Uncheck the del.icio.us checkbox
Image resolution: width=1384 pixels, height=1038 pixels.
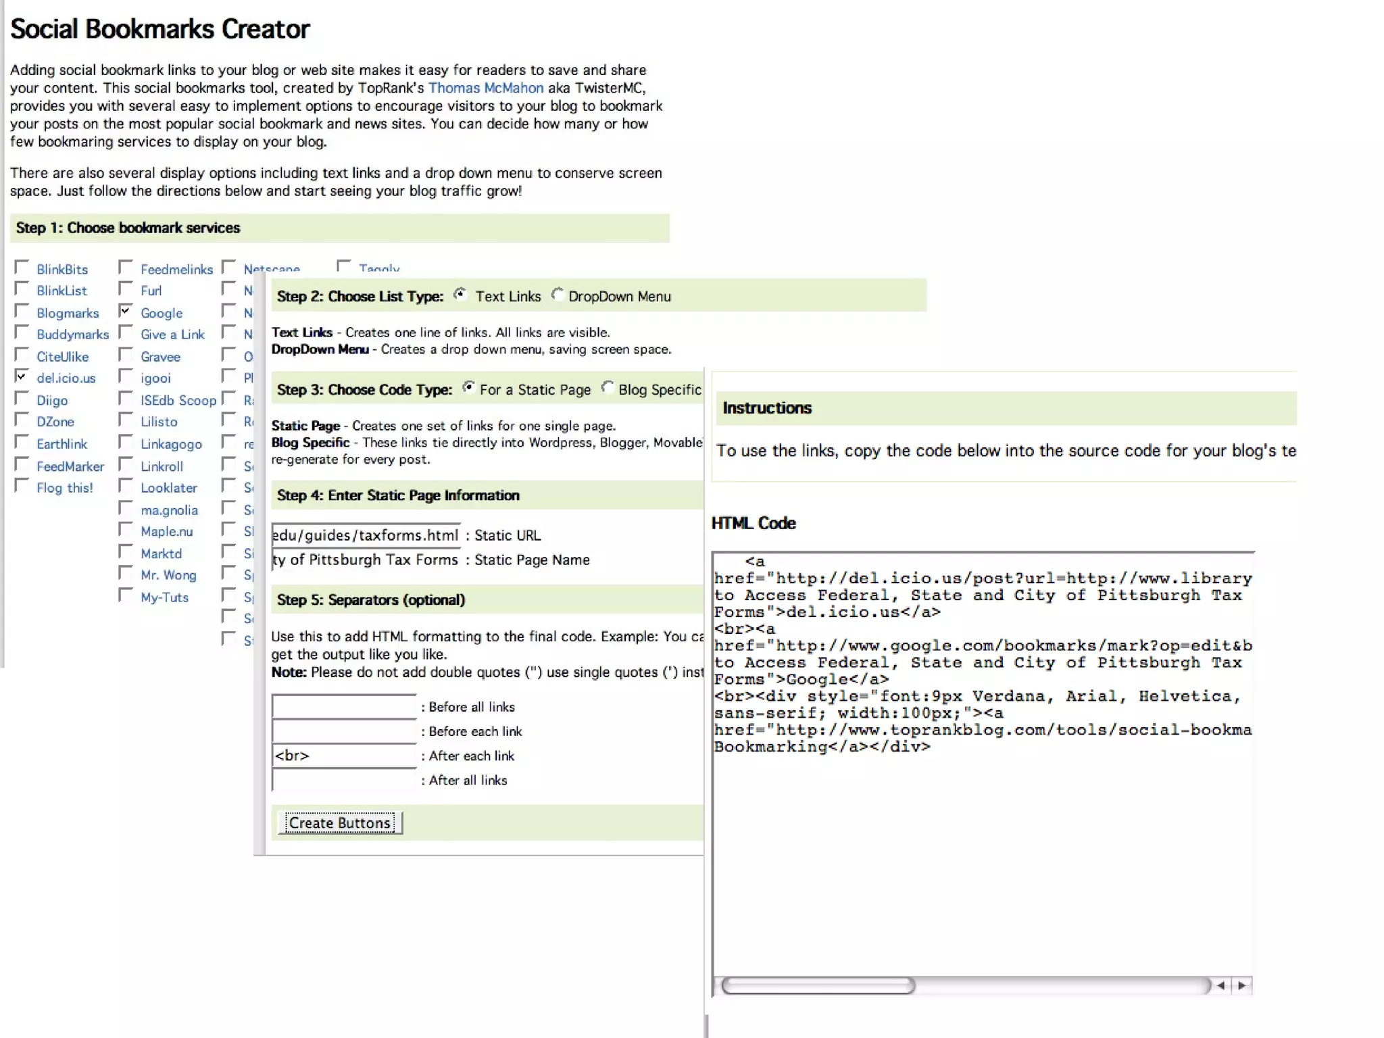coord(22,376)
